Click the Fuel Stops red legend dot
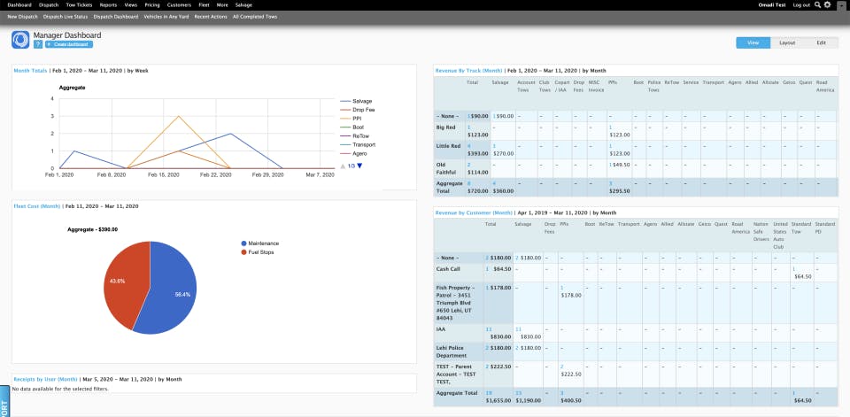The width and height of the screenshot is (850, 417). coord(243,252)
